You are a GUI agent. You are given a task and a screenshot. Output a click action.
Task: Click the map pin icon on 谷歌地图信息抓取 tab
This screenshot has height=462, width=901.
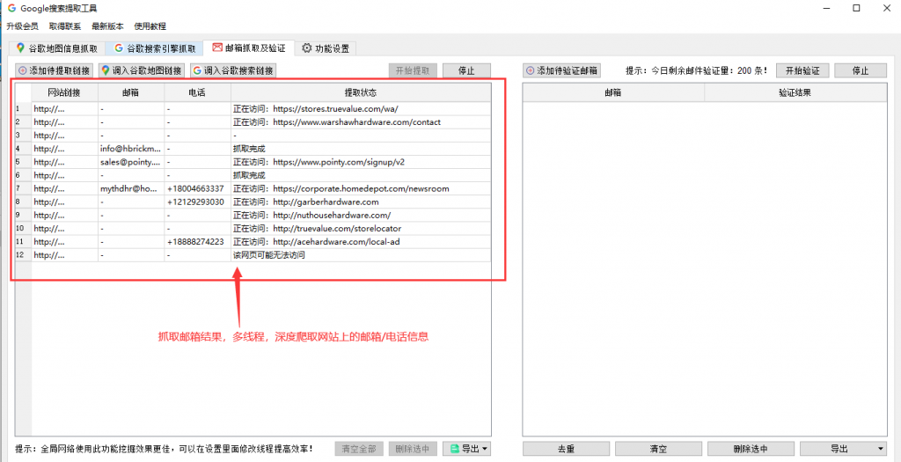click(x=21, y=48)
